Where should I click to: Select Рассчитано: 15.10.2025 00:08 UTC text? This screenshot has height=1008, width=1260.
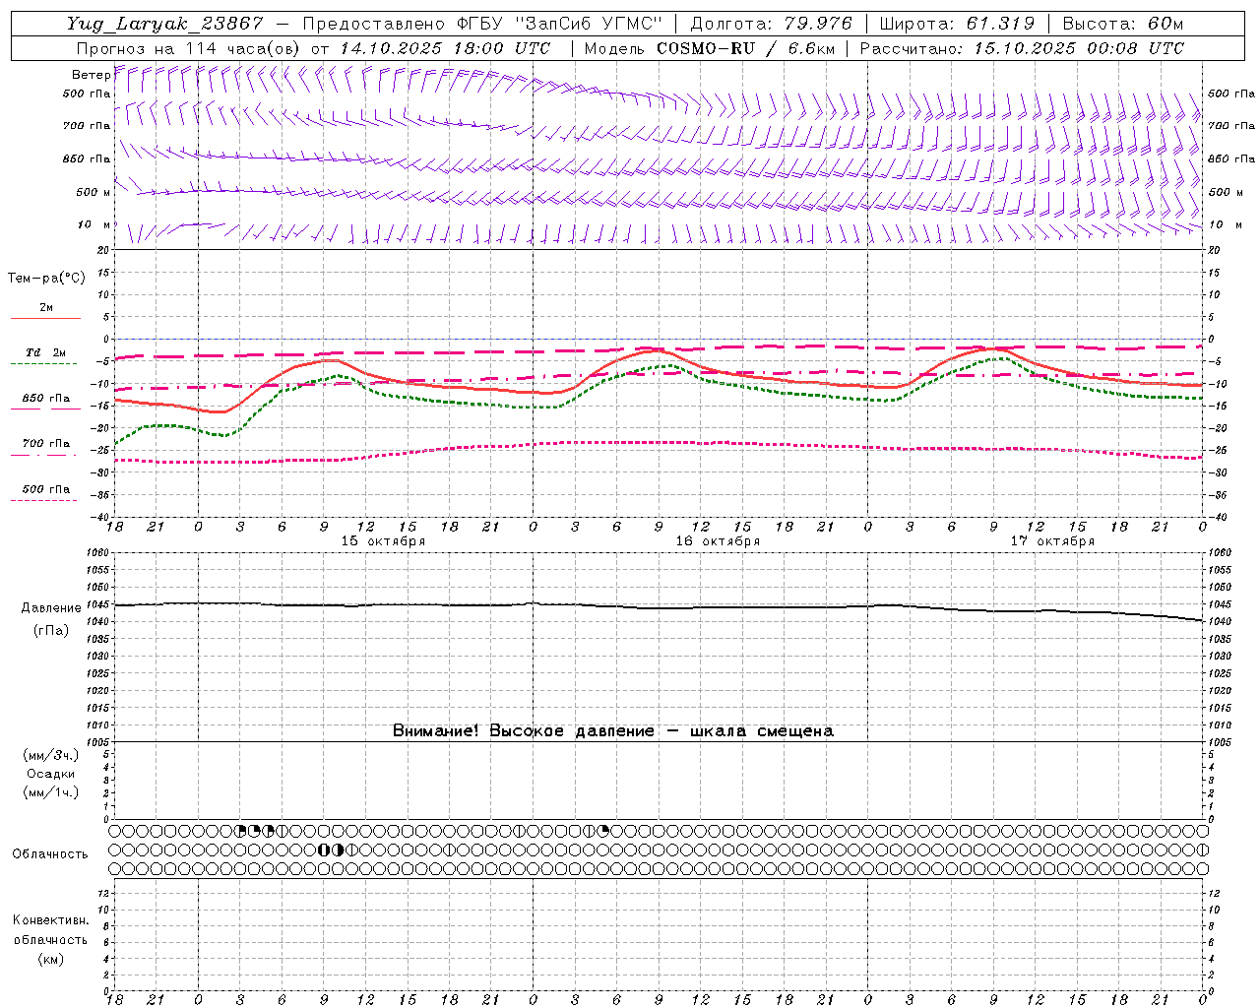tap(1022, 48)
